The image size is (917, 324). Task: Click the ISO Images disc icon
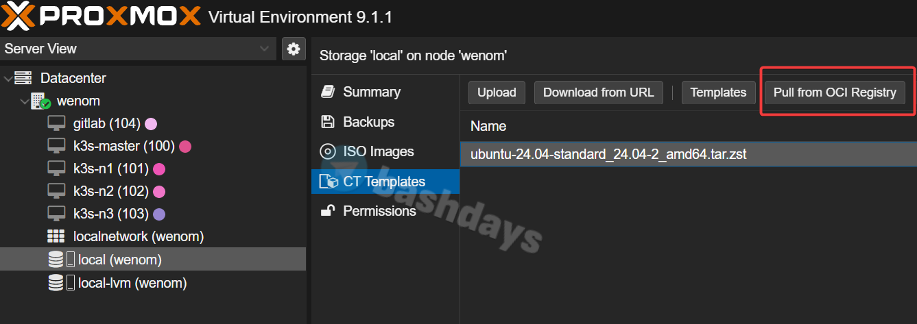(329, 151)
